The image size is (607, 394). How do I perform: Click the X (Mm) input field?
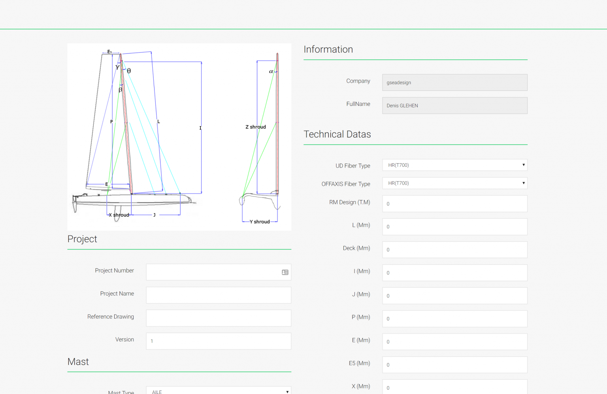(x=454, y=387)
